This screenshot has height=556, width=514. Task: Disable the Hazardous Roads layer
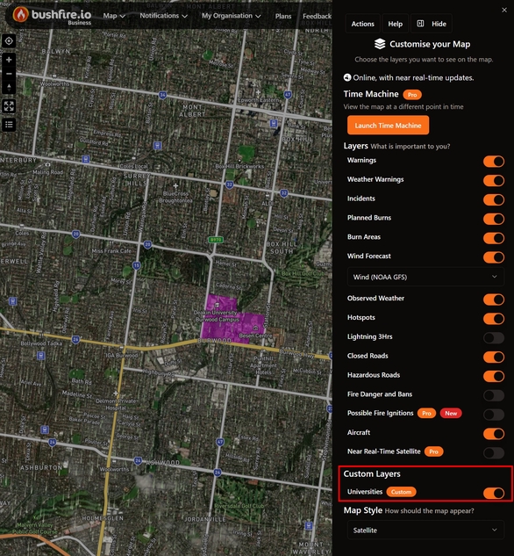coord(494,376)
